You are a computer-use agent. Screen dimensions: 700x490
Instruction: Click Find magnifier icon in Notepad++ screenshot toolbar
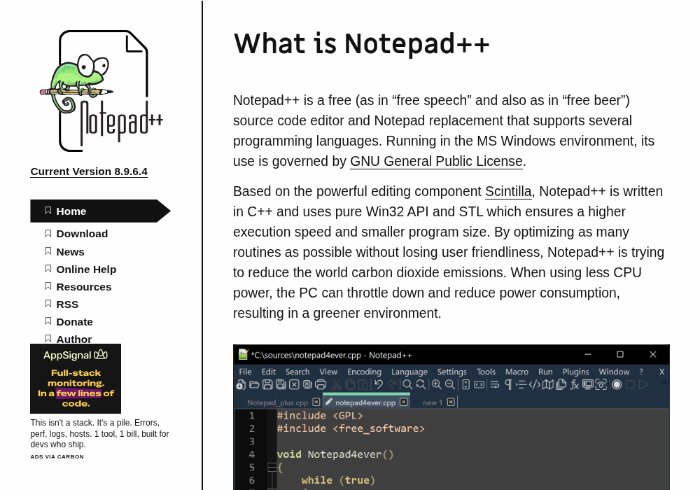[407, 385]
